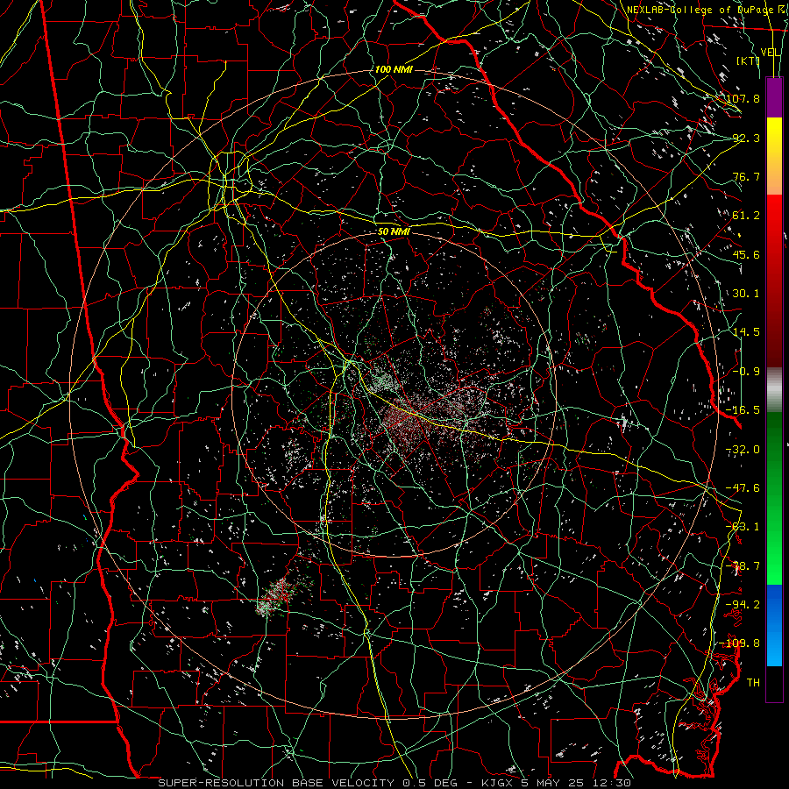This screenshot has height=789, width=789.
Task: Select the 76.7 velocity scale value
Action: click(746, 176)
